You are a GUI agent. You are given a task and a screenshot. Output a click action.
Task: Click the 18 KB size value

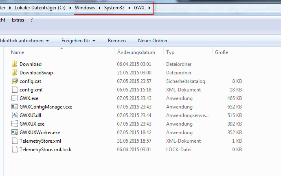(x=236, y=89)
